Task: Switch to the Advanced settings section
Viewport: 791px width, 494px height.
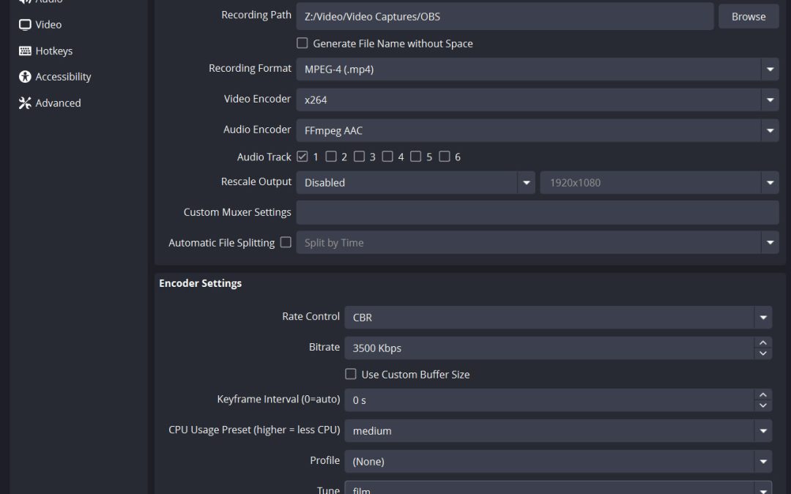Action: pos(58,103)
